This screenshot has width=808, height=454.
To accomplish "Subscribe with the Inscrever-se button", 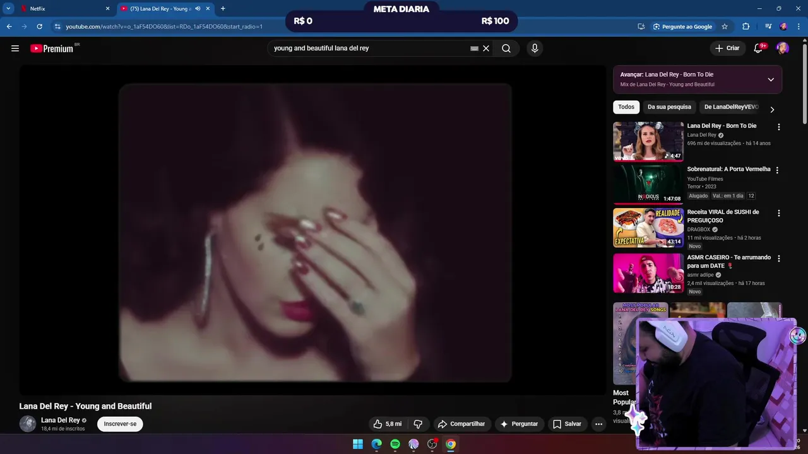I will point(120,424).
